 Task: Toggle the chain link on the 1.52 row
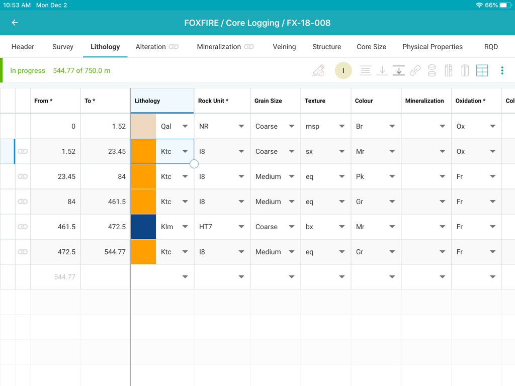[22, 151]
